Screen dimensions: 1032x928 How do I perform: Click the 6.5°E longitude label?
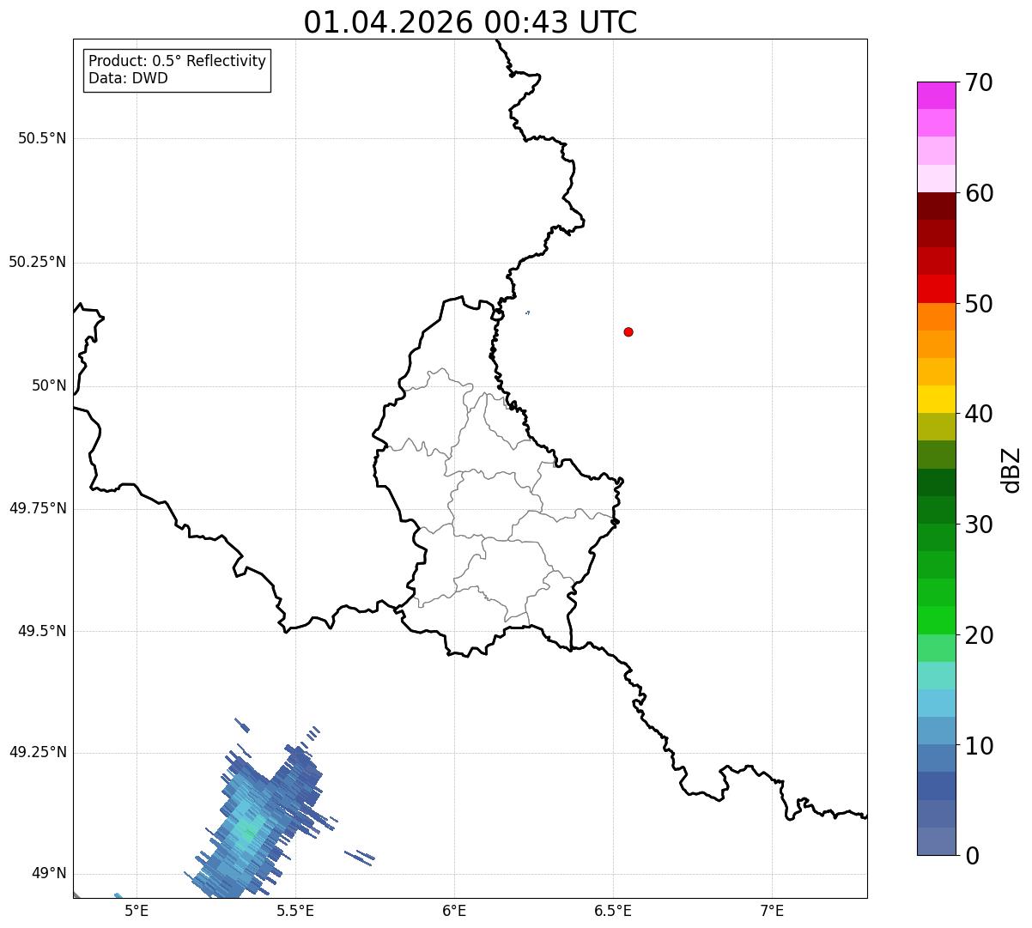pyautogui.click(x=613, y=910)
